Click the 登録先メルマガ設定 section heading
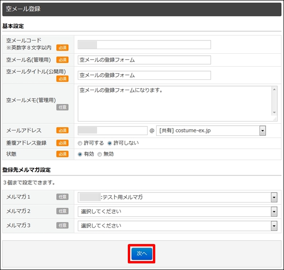 pos(27,170)
